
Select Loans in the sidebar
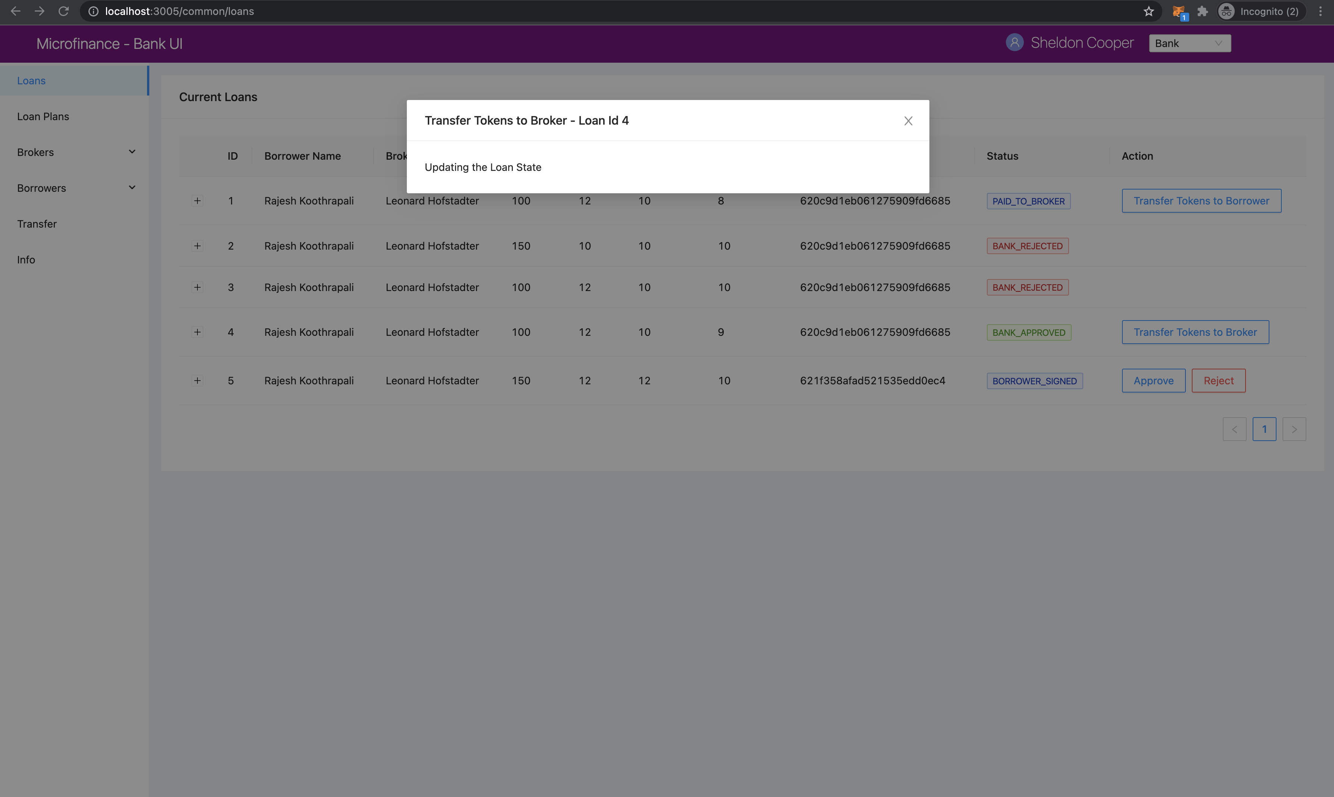click(x=74, y=81)
